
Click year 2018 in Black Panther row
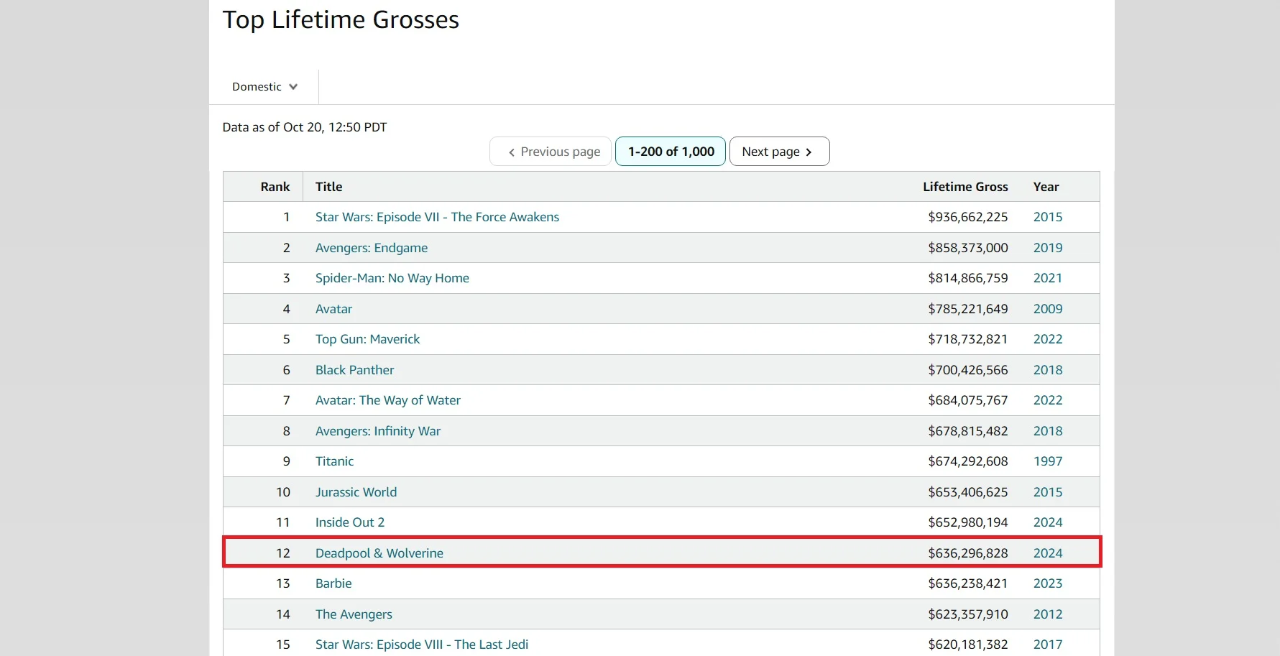(x=1048, y=370)
